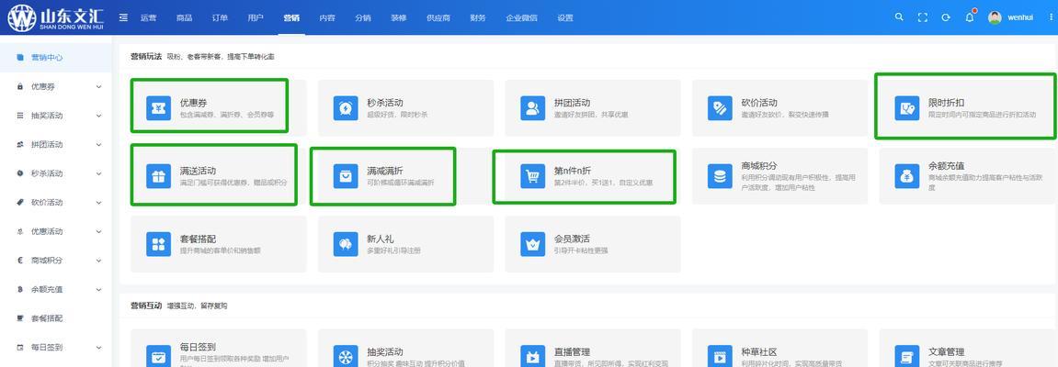Expand the 砍价活动 sidebar chevron
The width and height of the screenshot is (1058, 367).
click(x=98, y=203)
